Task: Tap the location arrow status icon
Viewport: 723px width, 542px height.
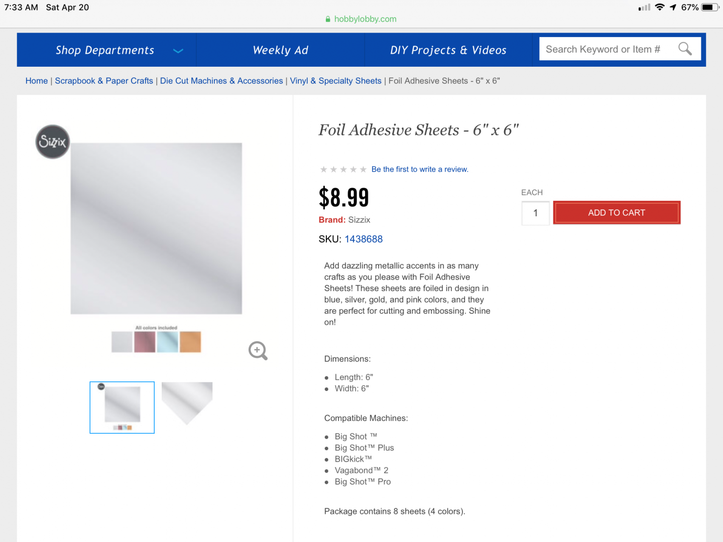Action: pyautogui.click(x=673, y=8)
